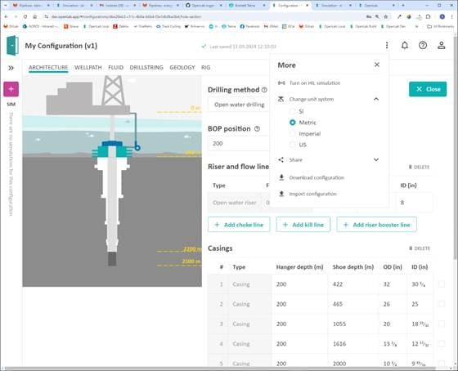Click Turn on HIL simulation entry
The height and width of the screenshot is (371, 458).
coord(315,83)
